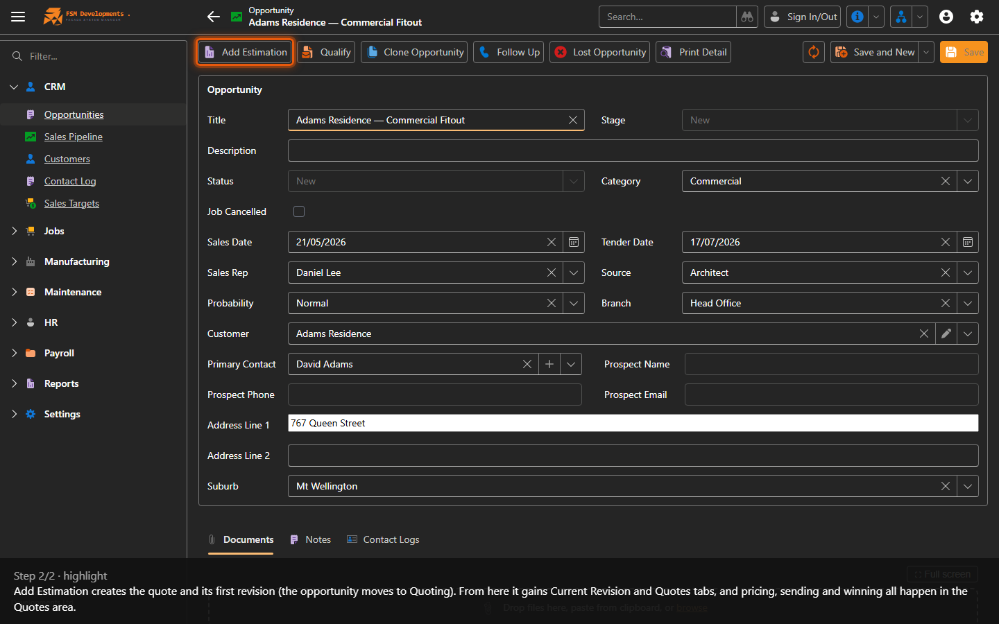Open Sales Targets in sidebar
The height and width of the screenshot is (624, 999).
(71, 203)
